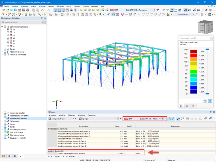Click the upper blue slider handle on color scale
This screenshot has height=162, width=216.
coord(207,49)
